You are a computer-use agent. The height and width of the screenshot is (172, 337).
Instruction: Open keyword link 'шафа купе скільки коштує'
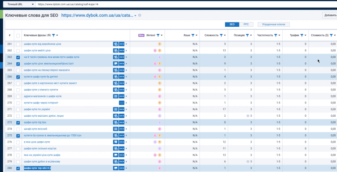[x=40, y=149]
